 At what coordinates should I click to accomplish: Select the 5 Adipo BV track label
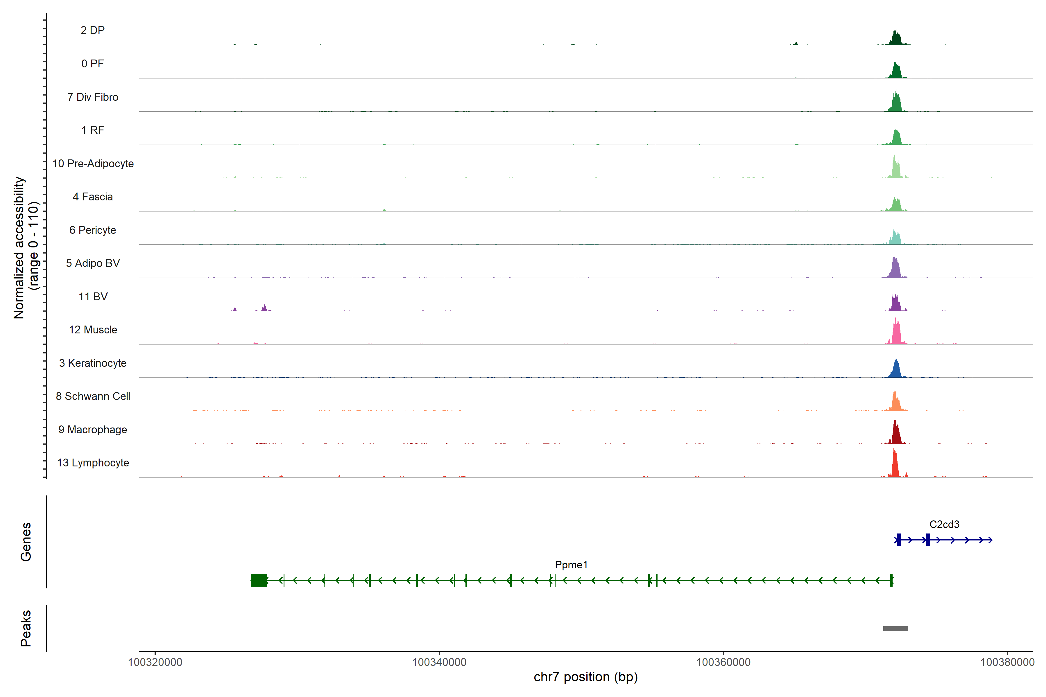pos(93,263)
